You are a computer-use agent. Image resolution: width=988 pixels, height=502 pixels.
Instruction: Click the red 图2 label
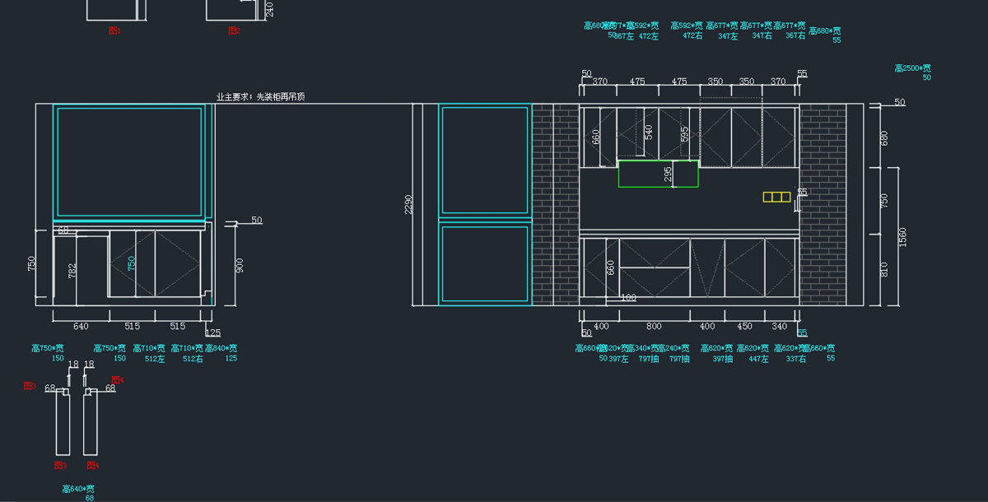coord(234,30)
